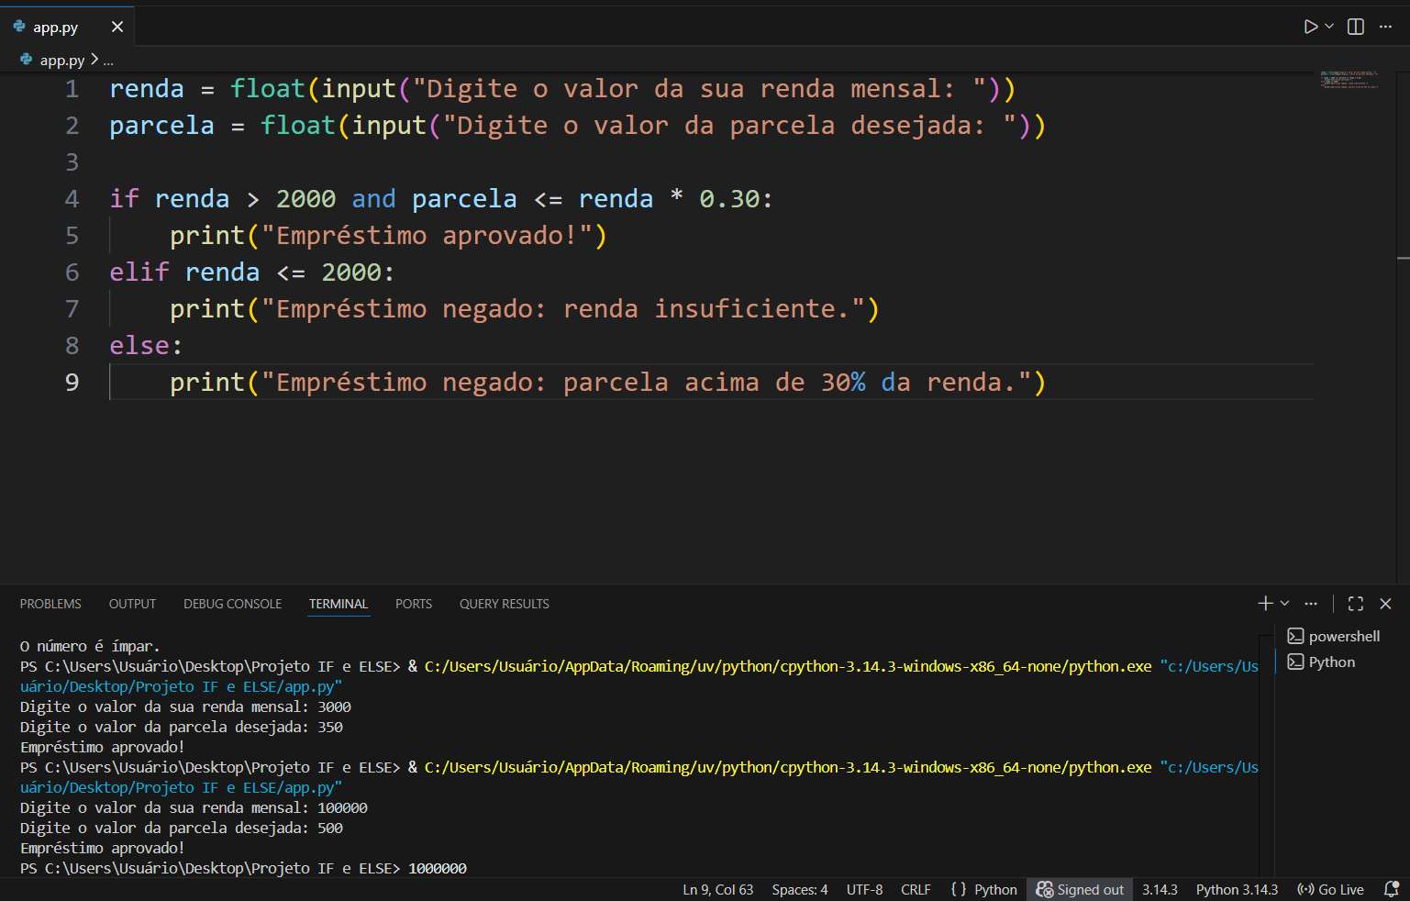Click Signed out account status item
The image size is (1410, 901).
[x=1080, y=889]
